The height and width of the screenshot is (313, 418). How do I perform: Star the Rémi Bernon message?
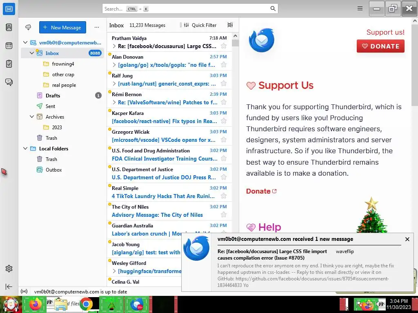(x=224, y=102)
